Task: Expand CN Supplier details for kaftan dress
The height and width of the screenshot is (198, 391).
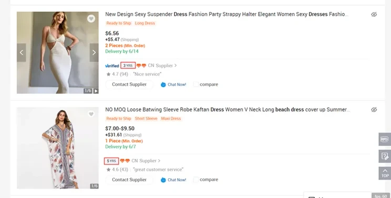Action: point(146,161)
